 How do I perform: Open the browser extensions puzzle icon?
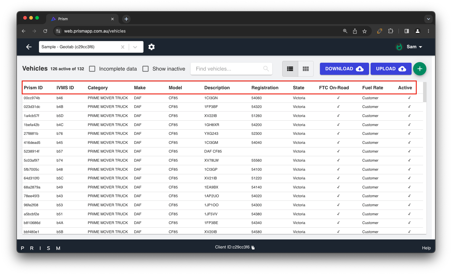click(390, 31)
